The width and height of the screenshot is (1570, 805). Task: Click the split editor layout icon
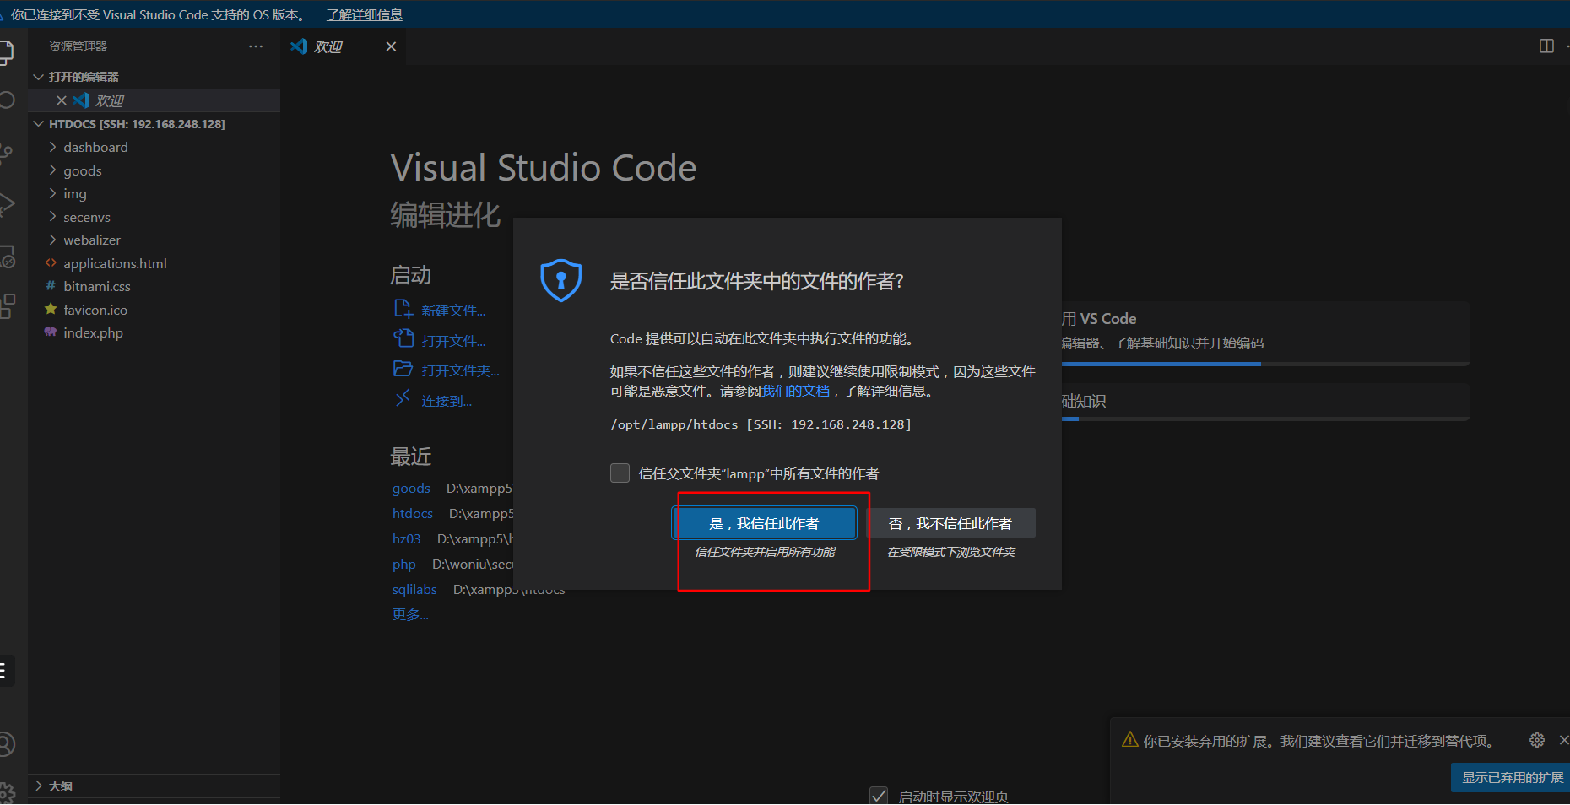(1546, 46)
